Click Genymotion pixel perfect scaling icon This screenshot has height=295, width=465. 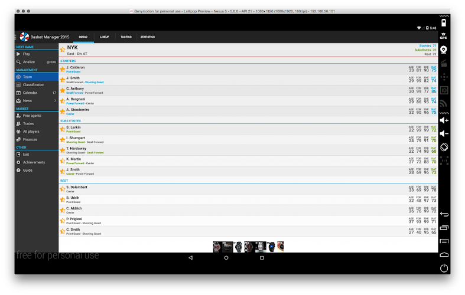pos(444,160)
